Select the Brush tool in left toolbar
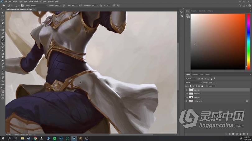The image size is (252, 141). [x=2, y=40]
